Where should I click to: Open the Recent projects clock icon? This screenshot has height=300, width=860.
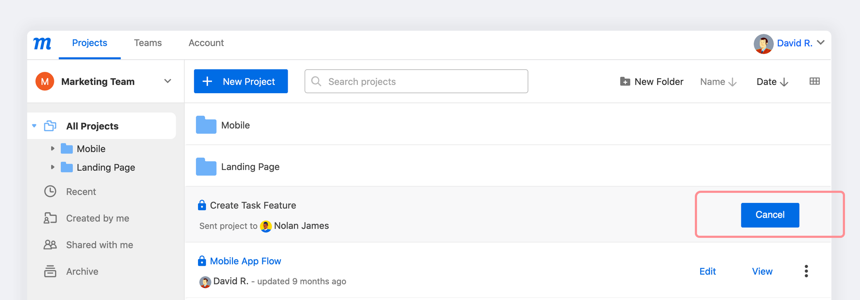pyautogui.click(x=50, y=192)
